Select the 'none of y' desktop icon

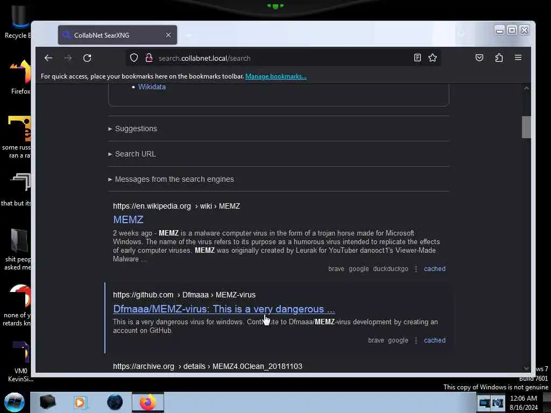(x=18, y=305)
